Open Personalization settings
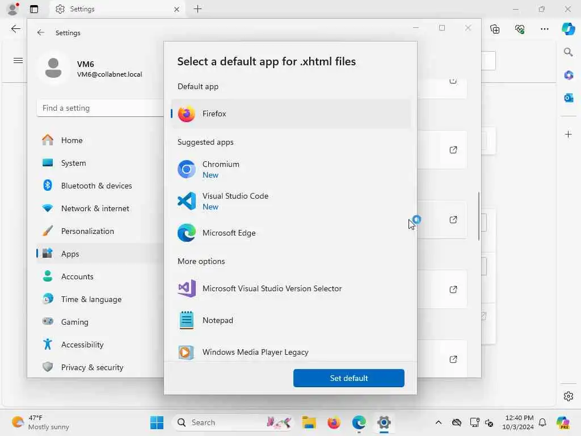The width and height of the screenshot is (581, 436). pos(100,231)
